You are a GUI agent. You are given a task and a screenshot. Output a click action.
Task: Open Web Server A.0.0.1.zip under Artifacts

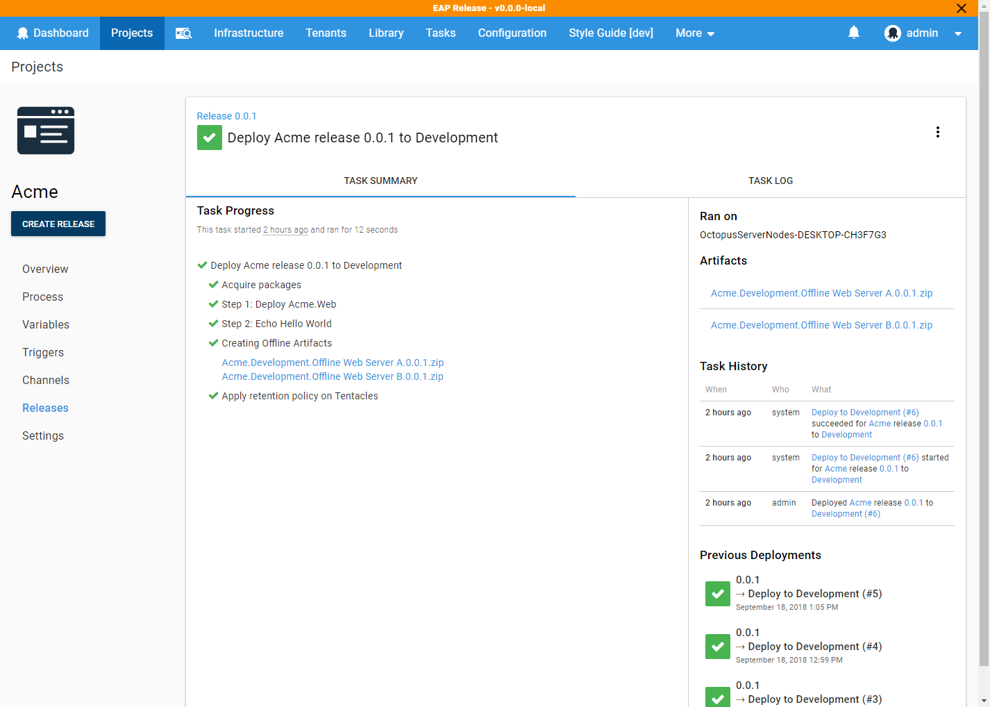[822, 293]
